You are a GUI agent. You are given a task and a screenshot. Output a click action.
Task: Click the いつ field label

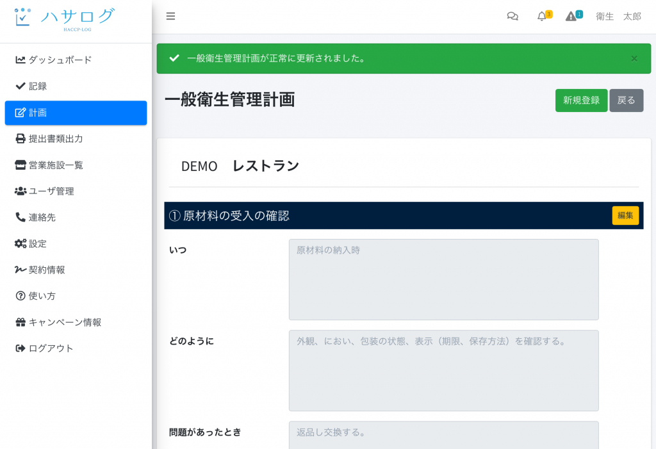(178, 250)
